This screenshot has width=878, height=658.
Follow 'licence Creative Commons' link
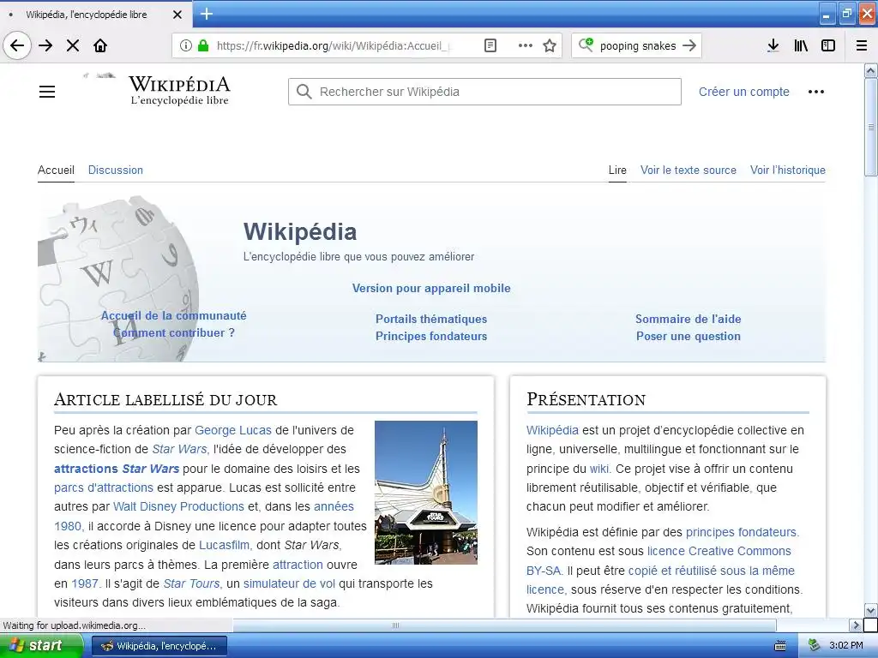[719, 551]
